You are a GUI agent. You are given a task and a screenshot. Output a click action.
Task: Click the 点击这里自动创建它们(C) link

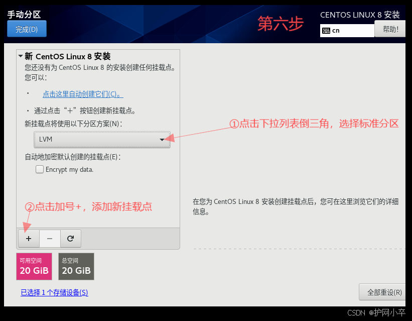pyautogui.click(x=82, y=94)
